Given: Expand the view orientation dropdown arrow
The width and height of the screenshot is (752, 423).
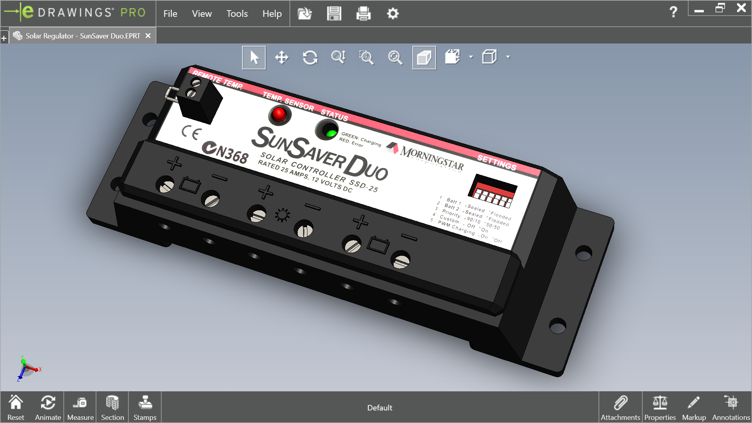Looking at the screenshot, I should click(471, 57).
